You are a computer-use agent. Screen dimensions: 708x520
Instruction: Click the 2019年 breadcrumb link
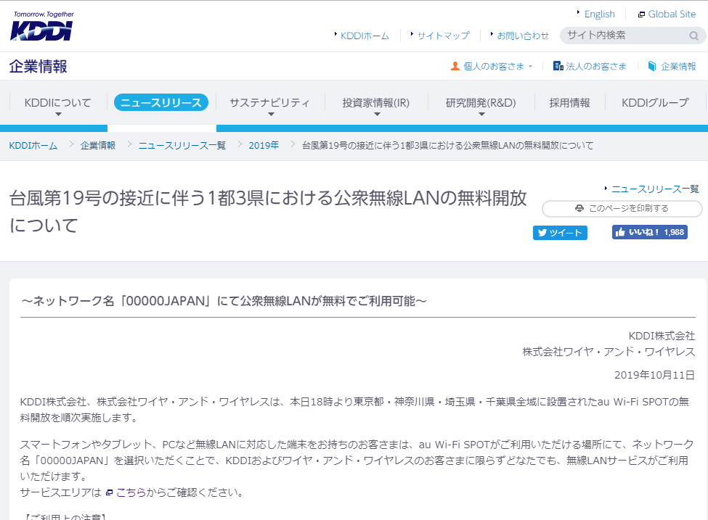(x=264, y=145)
